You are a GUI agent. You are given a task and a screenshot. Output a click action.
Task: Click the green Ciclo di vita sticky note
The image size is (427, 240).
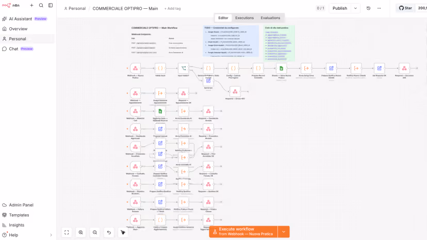point(279,43)
